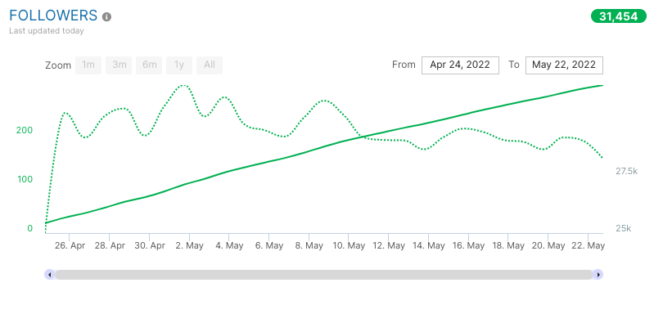Click the info icon beside FOLLOWERS
This screenshot has height=314, width=654.
click(107, 16)
